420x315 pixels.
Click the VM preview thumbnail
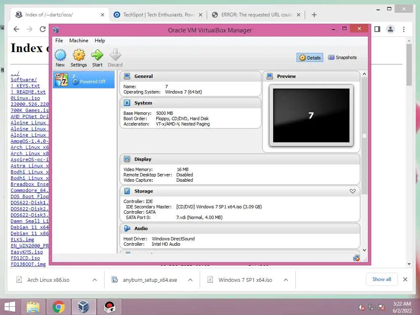[x=311, y=115]
